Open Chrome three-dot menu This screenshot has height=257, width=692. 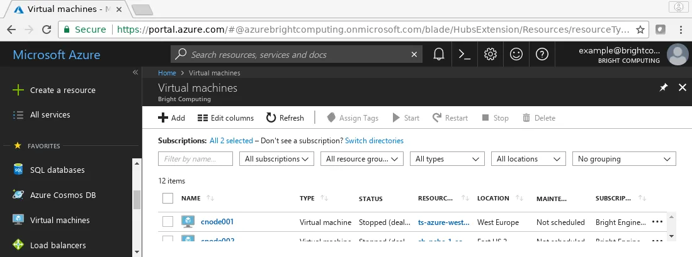click(681, 30)
